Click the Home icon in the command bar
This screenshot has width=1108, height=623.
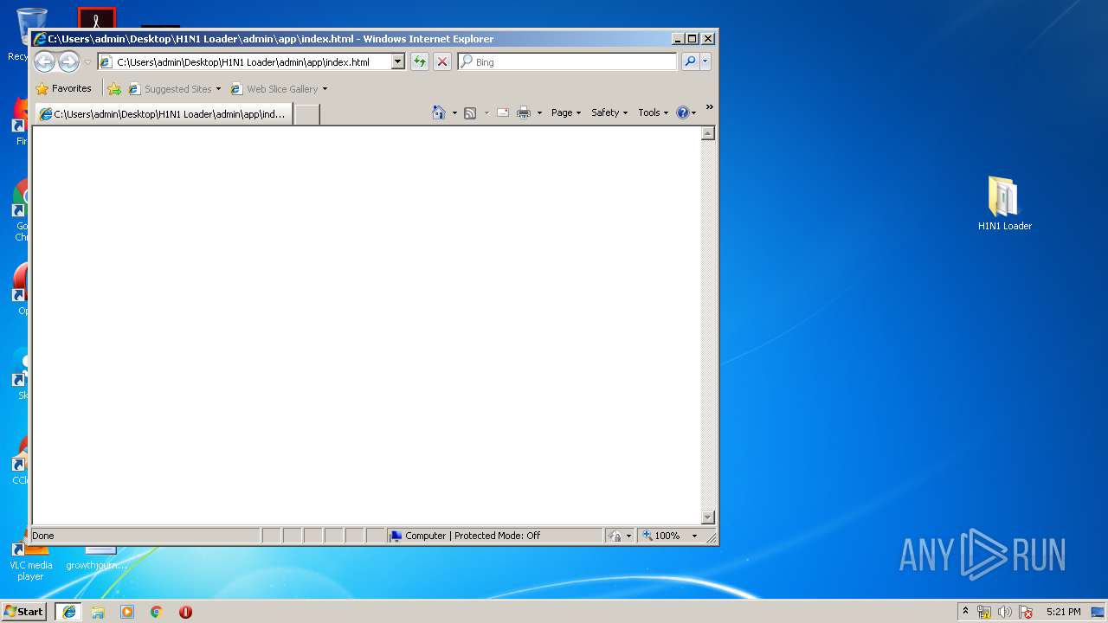(439, 112)
